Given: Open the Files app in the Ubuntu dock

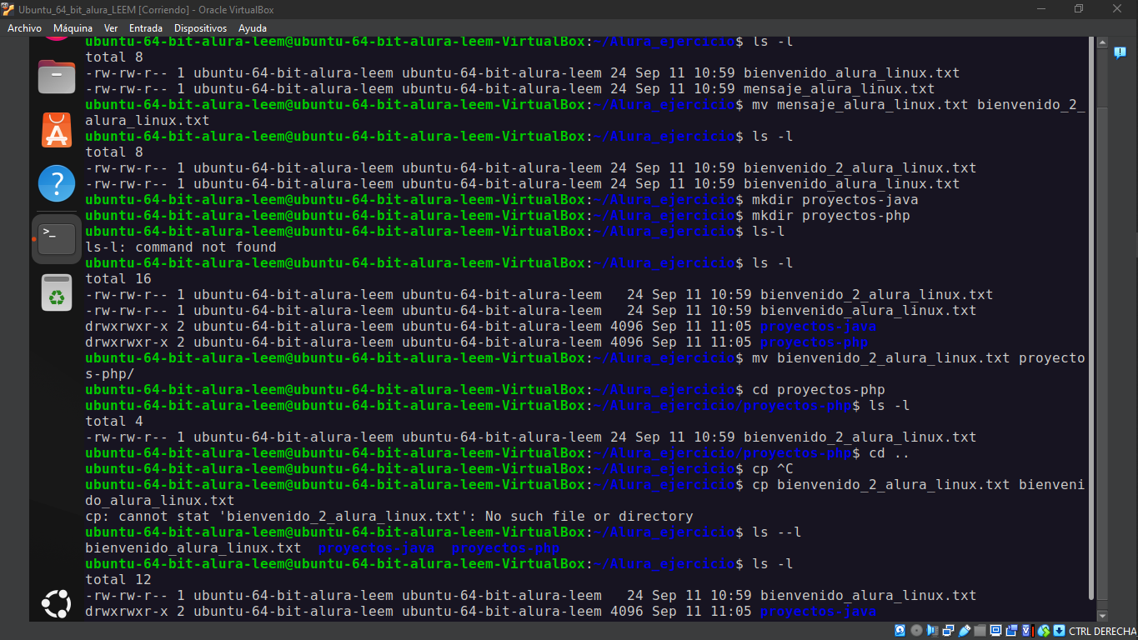Looking at the screenshot, I should [57, 77].
